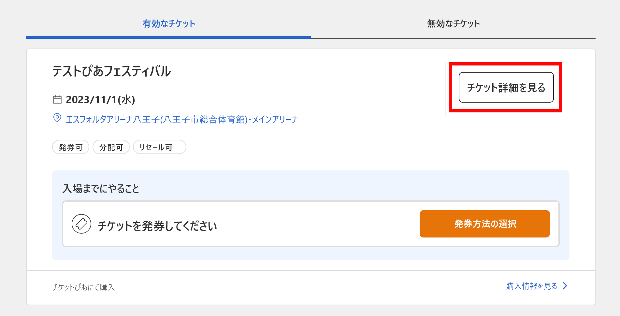Follow the 購入情報を見る link

coord(531,286)
